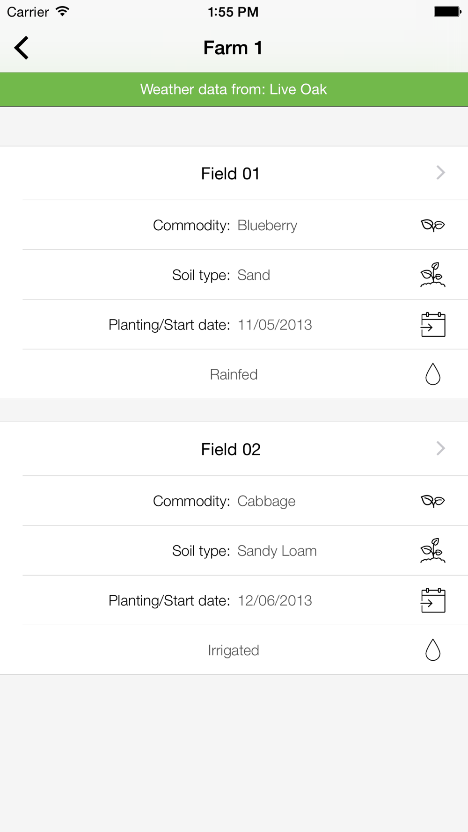Go back using the back arrow
Screen dimensions: 468x832
[x=22, y=48]
